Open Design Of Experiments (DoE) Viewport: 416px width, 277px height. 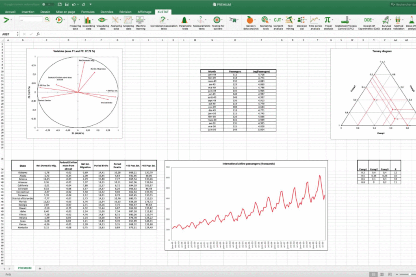(369, 23)
